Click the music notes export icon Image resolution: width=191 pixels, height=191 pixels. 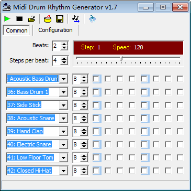tap(76, 19)
